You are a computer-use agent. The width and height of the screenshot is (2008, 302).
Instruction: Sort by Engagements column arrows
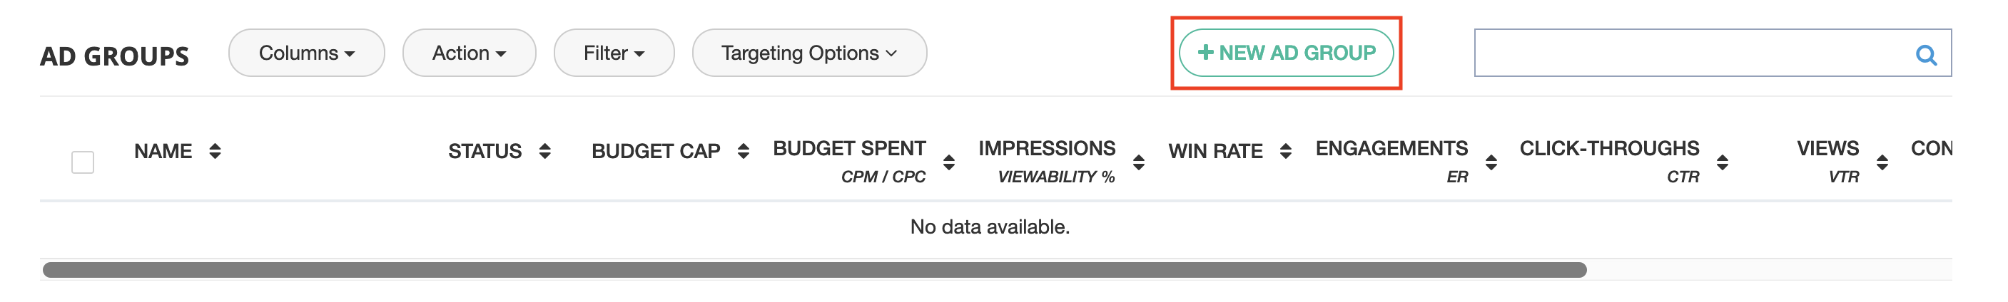[x=1491, y=162]
